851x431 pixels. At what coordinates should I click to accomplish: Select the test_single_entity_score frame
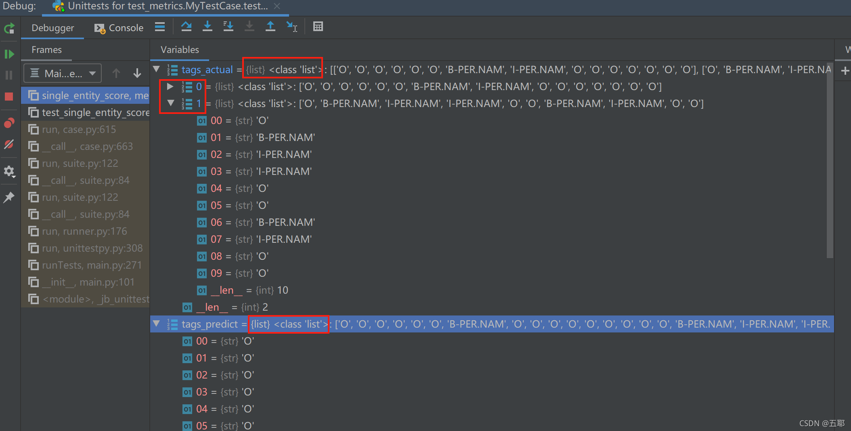[x=85, y=112]
